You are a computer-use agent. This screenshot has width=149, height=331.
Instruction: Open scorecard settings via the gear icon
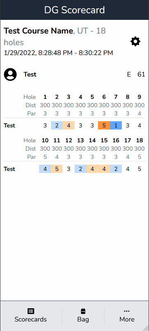[135, 41]
